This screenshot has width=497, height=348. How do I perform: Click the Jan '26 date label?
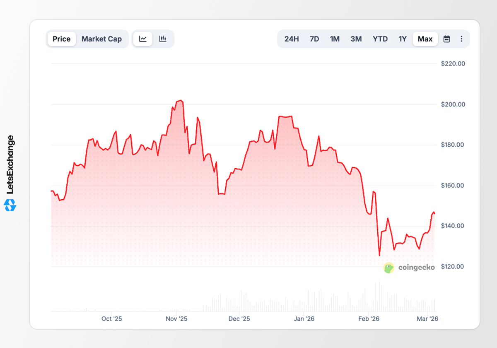point(304,319)
